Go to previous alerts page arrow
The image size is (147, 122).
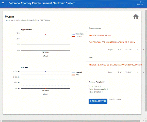[x=138, y=72]
